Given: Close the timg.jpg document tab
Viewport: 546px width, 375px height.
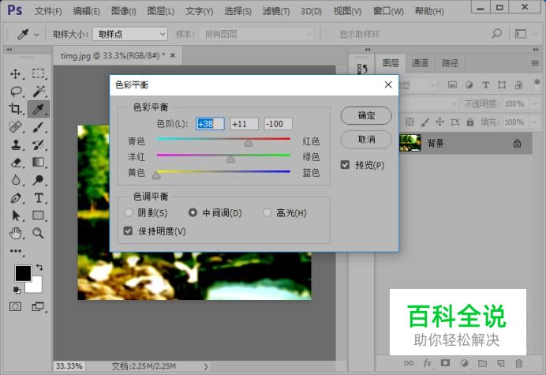Looking at the screenshot, I should 173,55.
